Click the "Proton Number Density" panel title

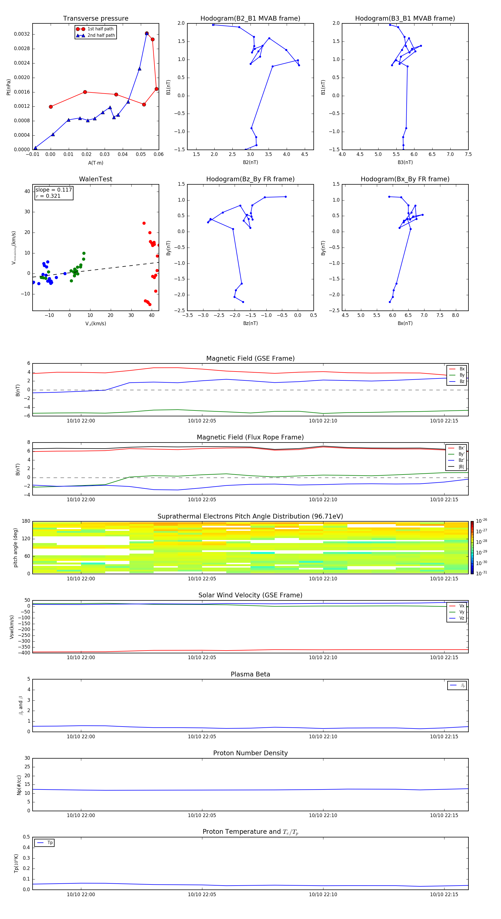click(250, 753)
